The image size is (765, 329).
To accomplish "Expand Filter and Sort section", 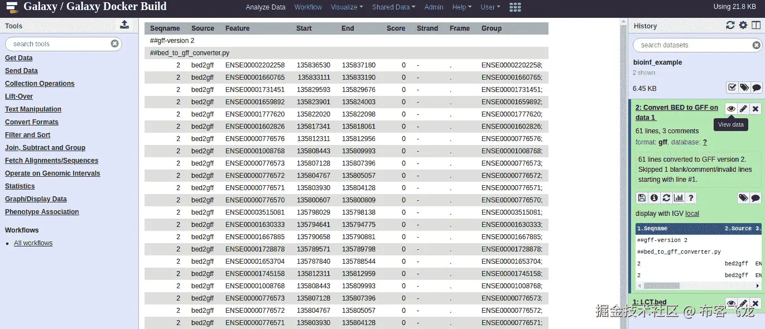I will pyautogui.click(x=27, y=135).
